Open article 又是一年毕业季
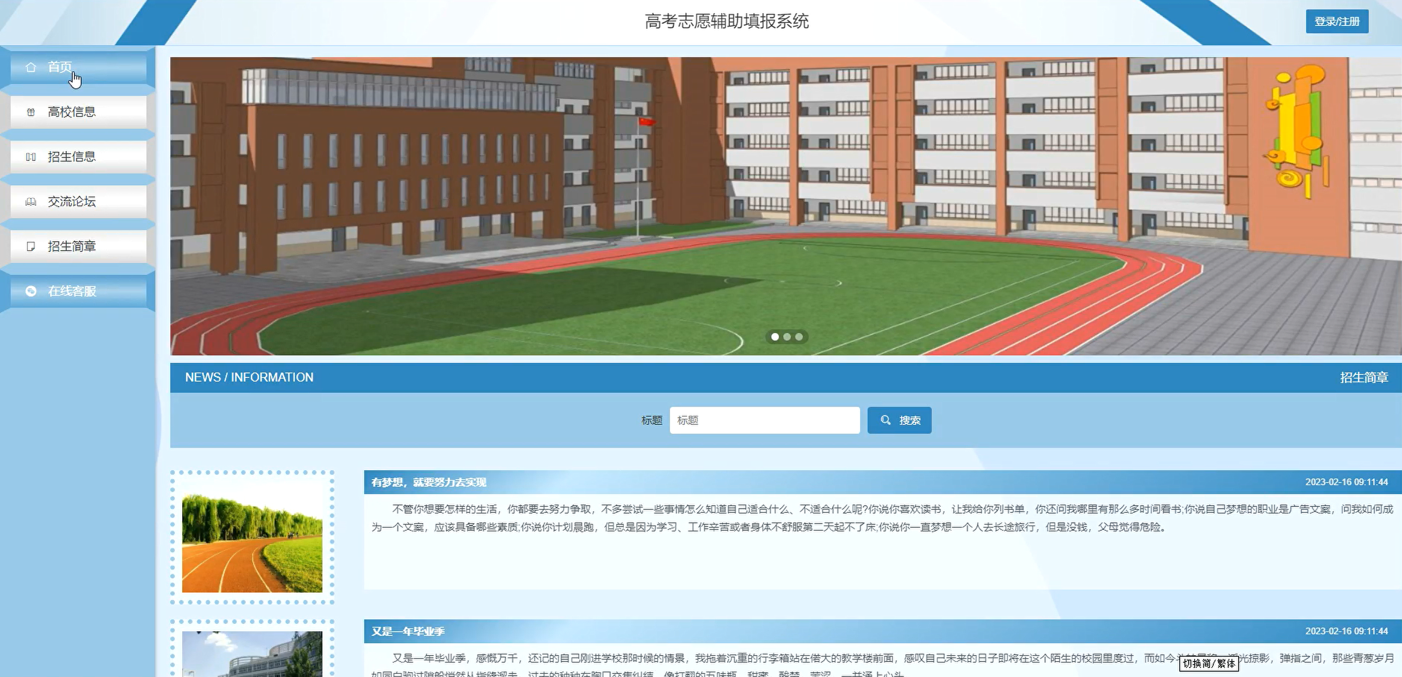1402x677 pixels. pos(408,631)
